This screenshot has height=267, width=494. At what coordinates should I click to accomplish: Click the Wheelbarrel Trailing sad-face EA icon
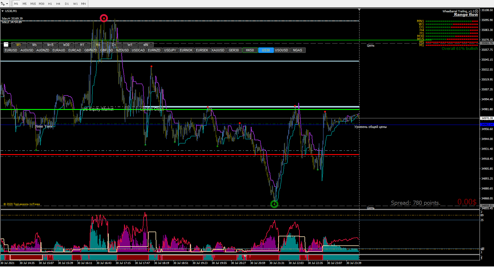[x=476, y=11]
